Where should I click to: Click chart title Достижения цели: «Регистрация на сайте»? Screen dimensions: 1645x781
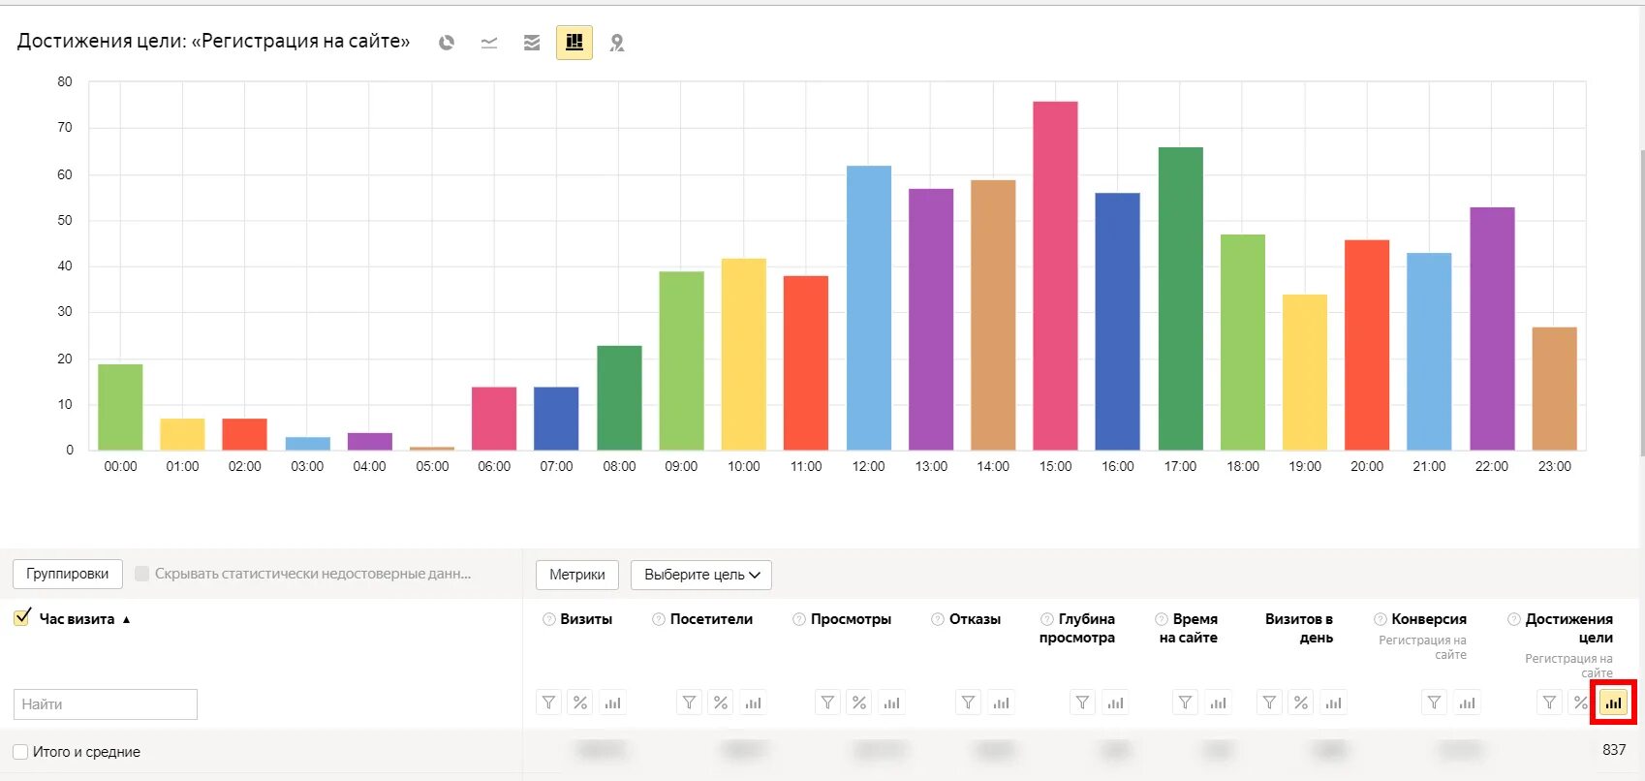tap(213, 41)
